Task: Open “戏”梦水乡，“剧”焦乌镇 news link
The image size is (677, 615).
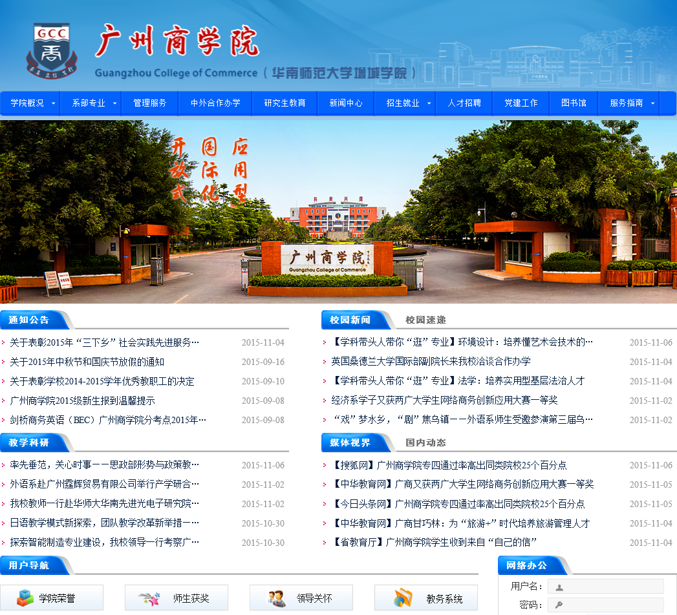Action: click(x=462, y=420)
